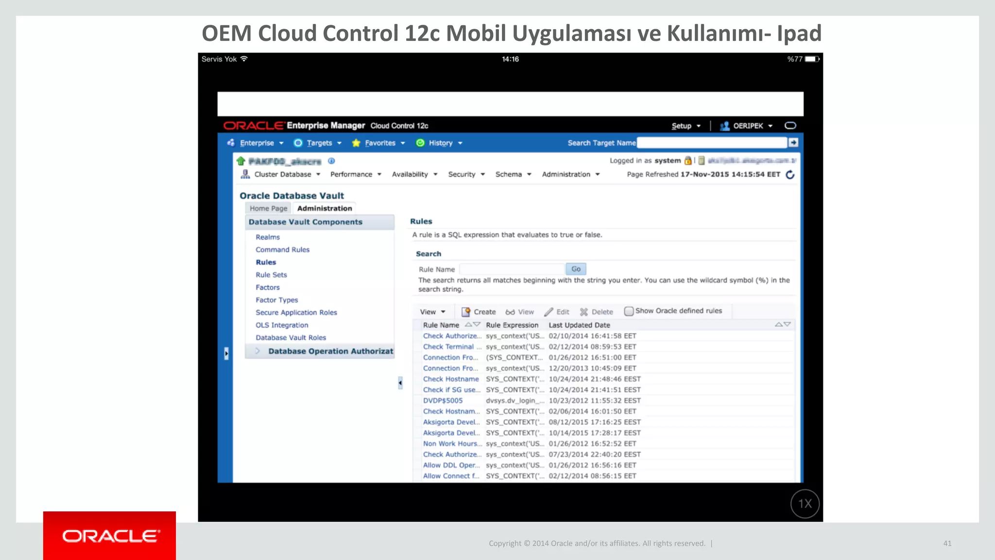
Task: Click the Search Target Name field
Action: 712,142
